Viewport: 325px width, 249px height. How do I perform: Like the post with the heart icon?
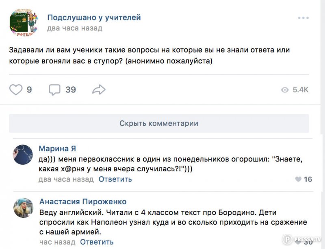[16, 90]
